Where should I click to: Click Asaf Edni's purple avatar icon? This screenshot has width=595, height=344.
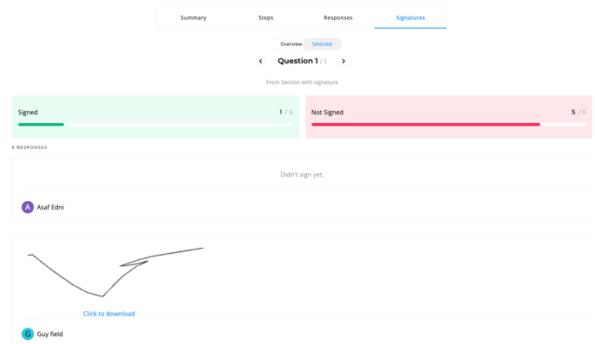click(x=28, y=207)
